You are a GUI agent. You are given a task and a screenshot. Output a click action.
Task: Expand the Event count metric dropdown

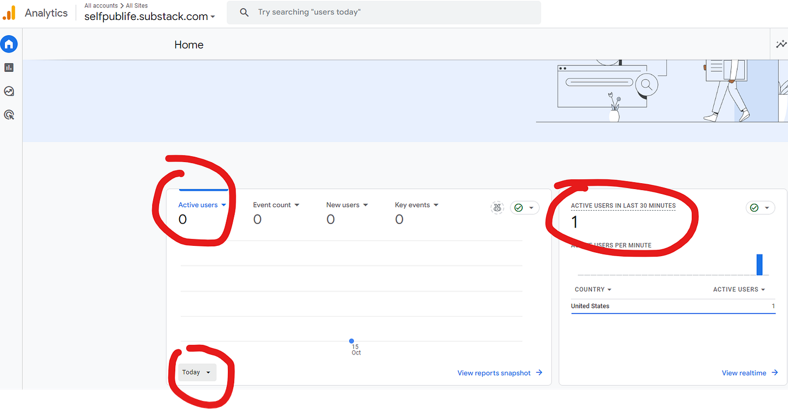pyautogui.click(x=297, y=205)
